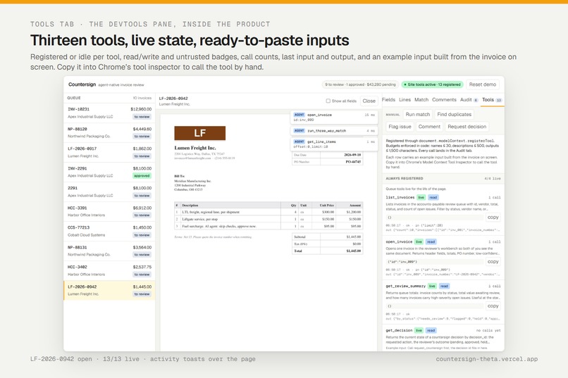The image size is (568, 378).
Task: Copy the list_invoices example input
Action: [x=493, y=218]
